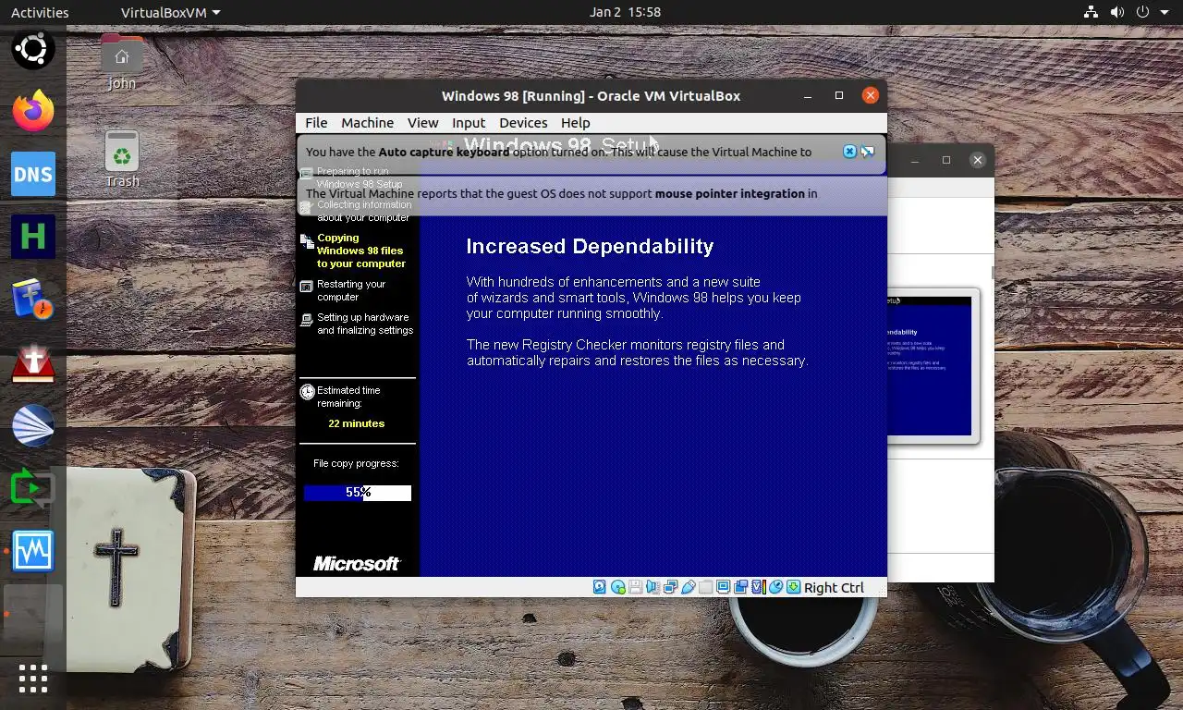This screenshot has height=710, width=1183.
Task: Open the green H app in the dock
Action: point(33,237)
